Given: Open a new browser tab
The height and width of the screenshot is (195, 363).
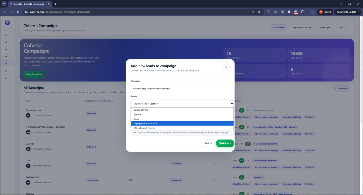Looking at the screenshot, I should [x=55, y=4].
